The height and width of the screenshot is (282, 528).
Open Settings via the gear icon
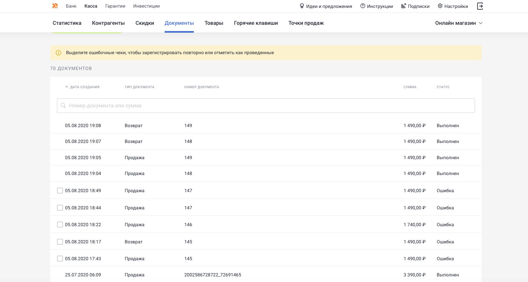tap(440, 6)
